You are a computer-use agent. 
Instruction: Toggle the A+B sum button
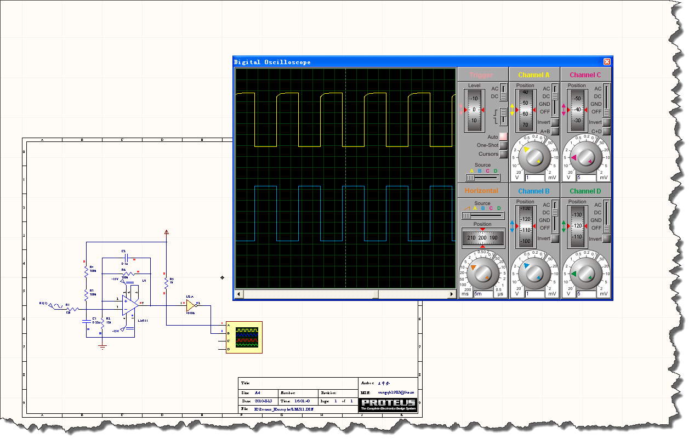click(555, 132)
